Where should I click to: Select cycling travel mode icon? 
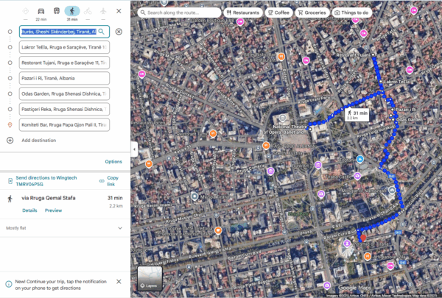pos(88,11)
